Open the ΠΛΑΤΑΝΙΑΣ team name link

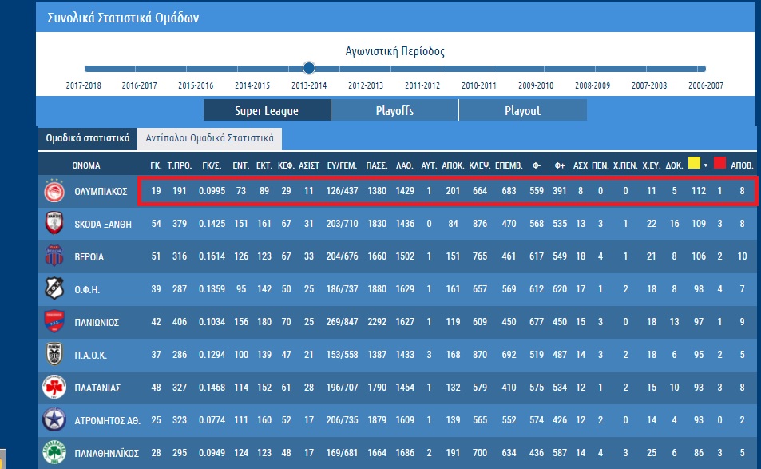[97, 388]
